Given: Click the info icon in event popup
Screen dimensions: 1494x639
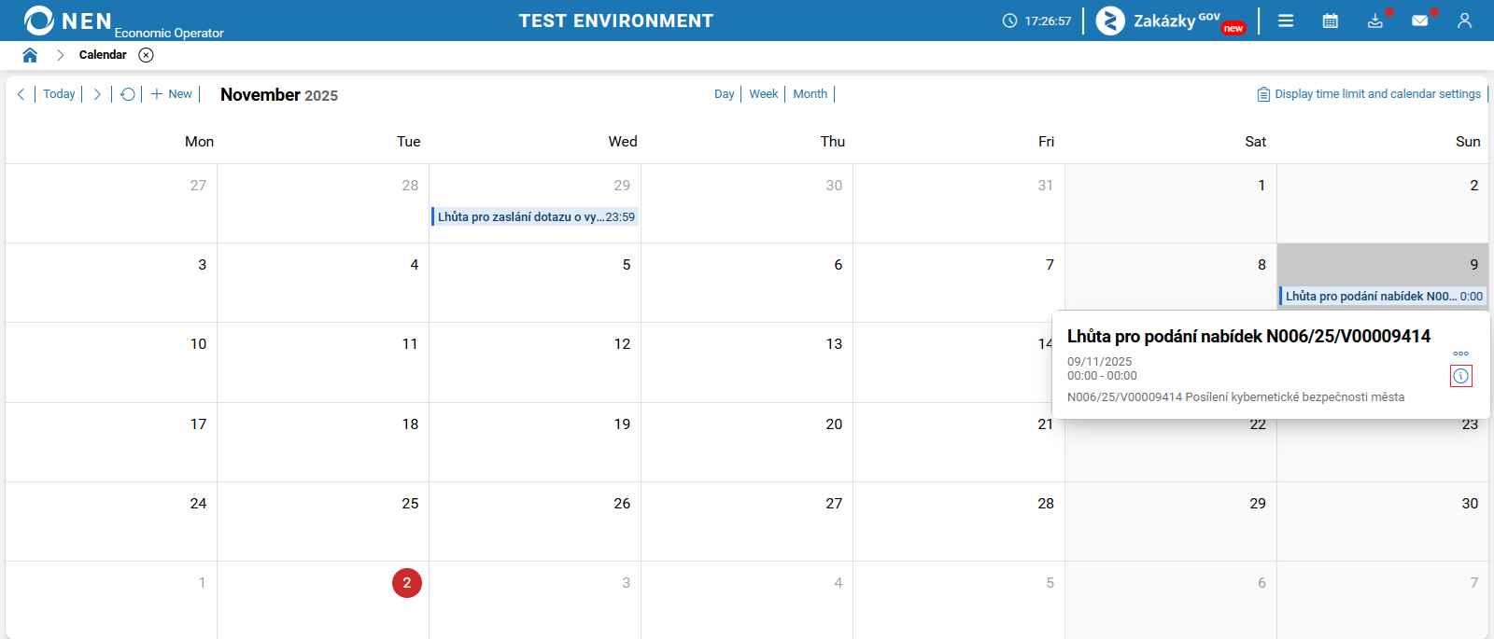Looking at the screenshot, I should point(1460,376).
